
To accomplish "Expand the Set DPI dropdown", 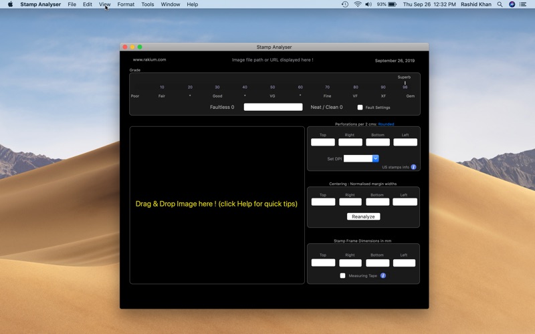I will pos(375,158).
